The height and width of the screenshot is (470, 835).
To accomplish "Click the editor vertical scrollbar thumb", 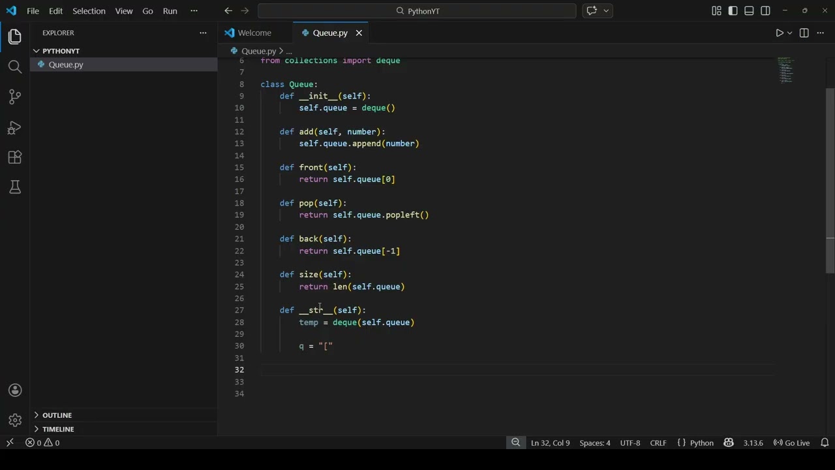I will pyautogui.click(x=830, y=180).
